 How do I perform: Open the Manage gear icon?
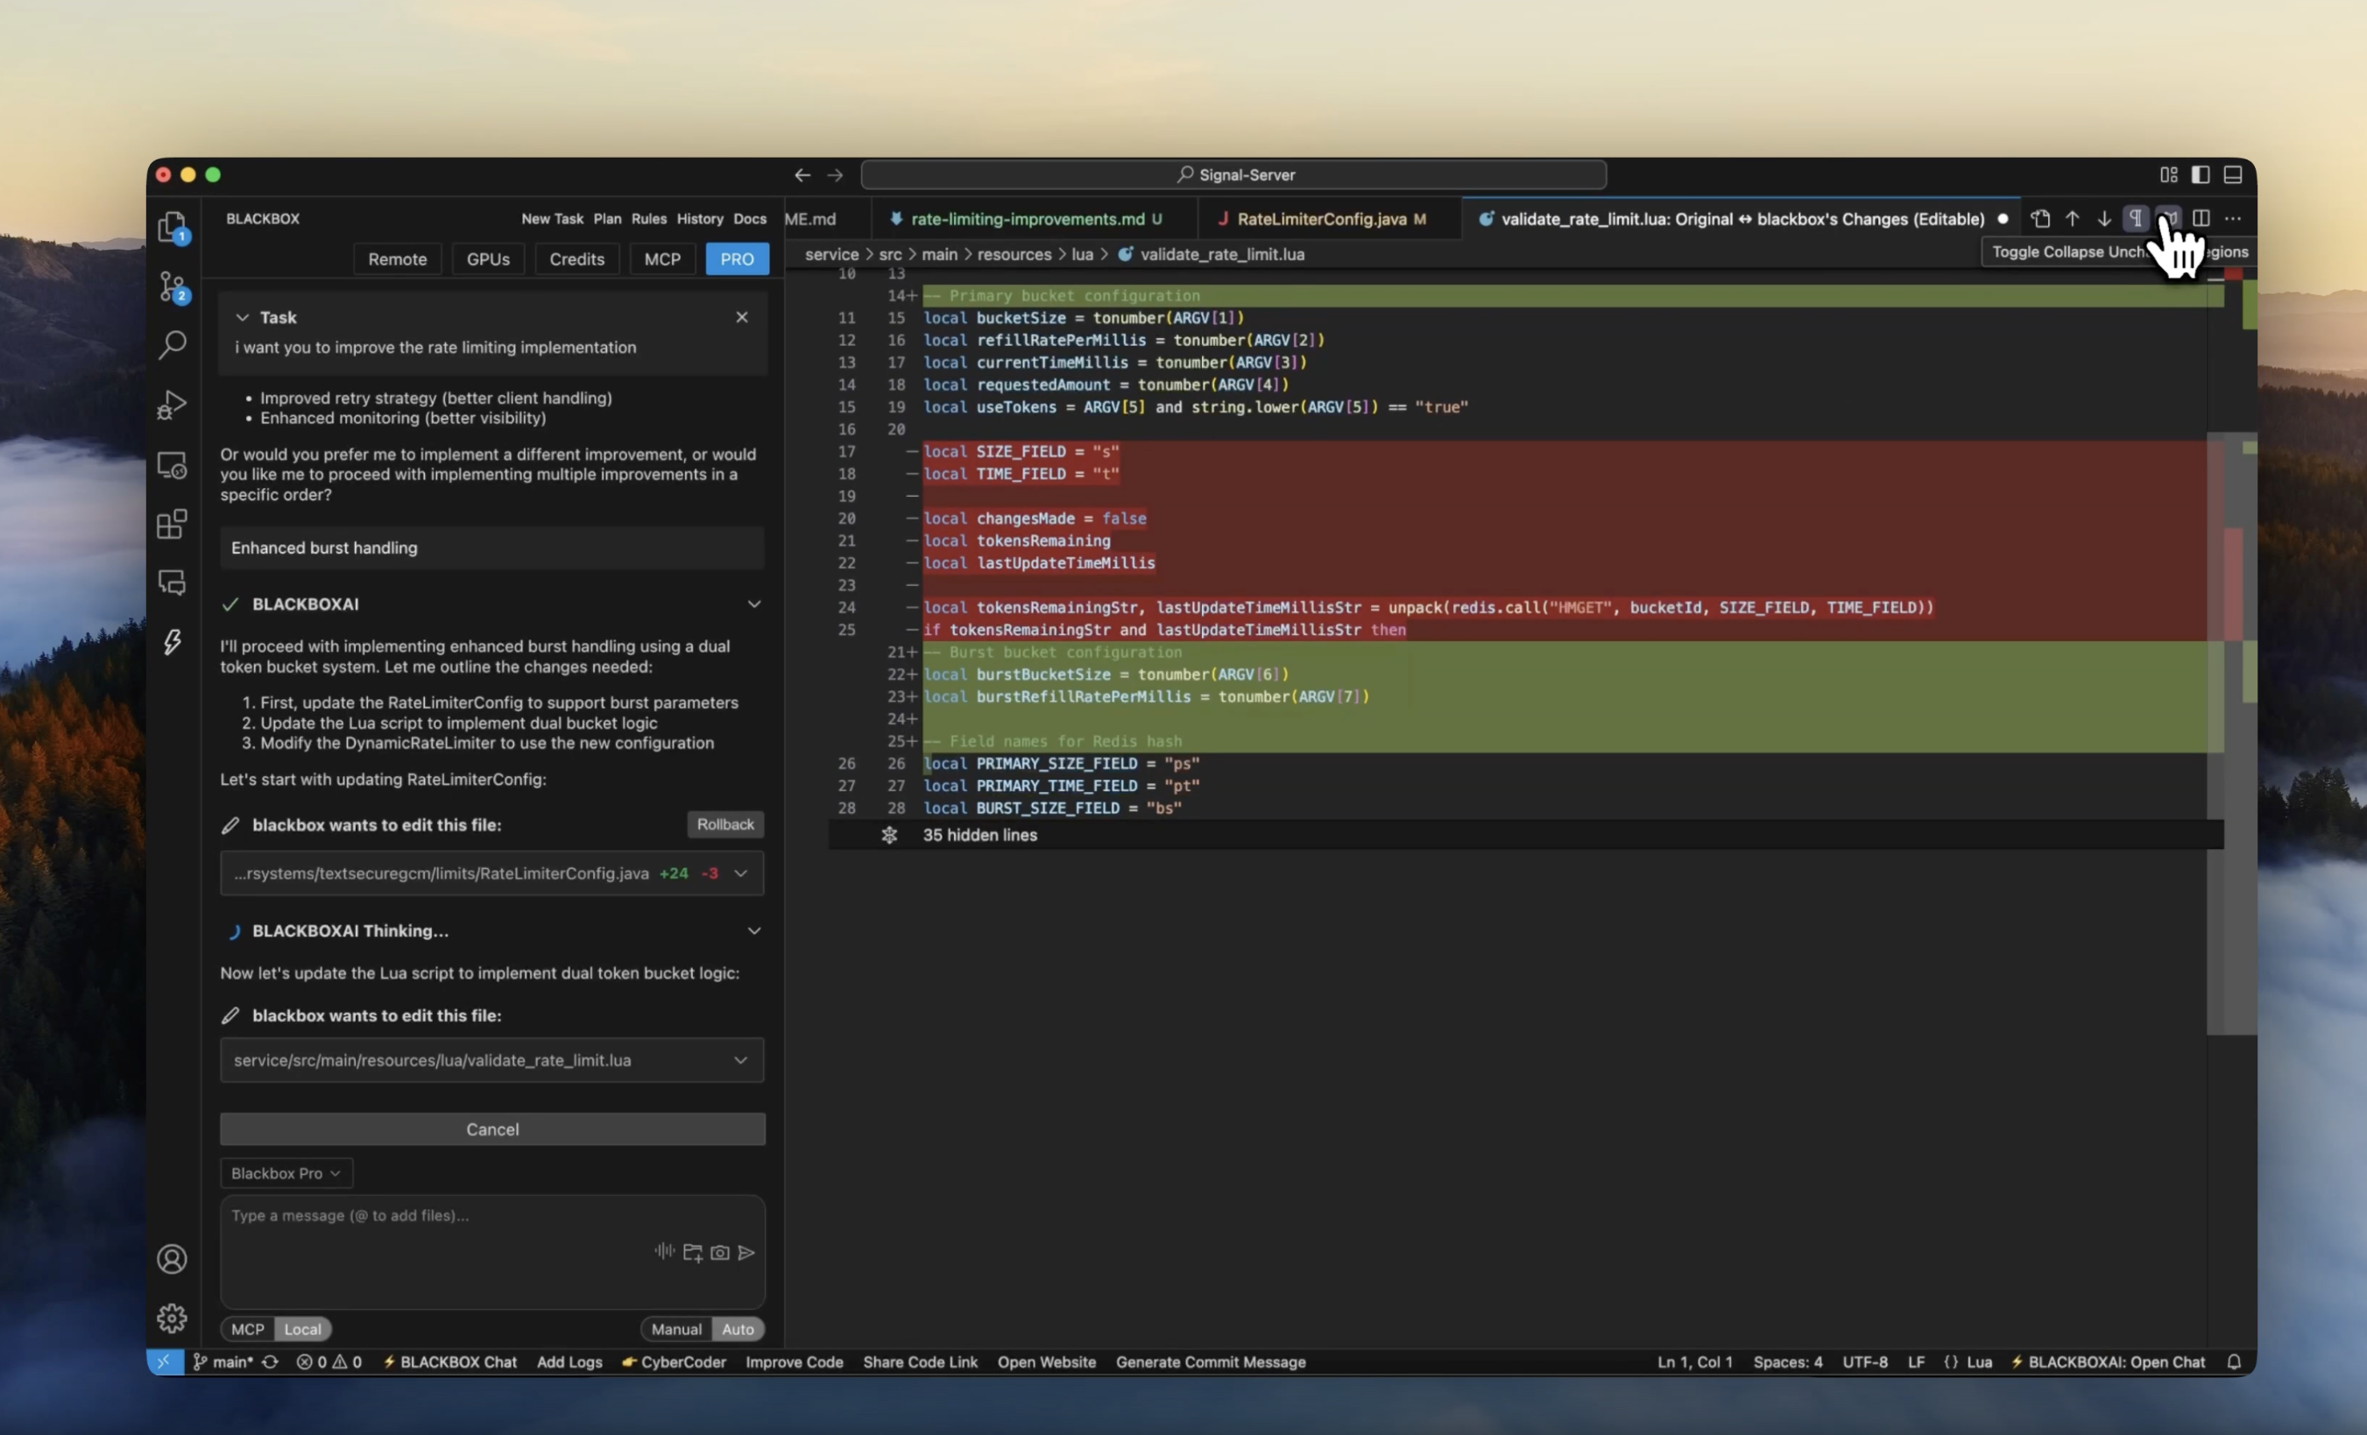(x=172, y=1318)
